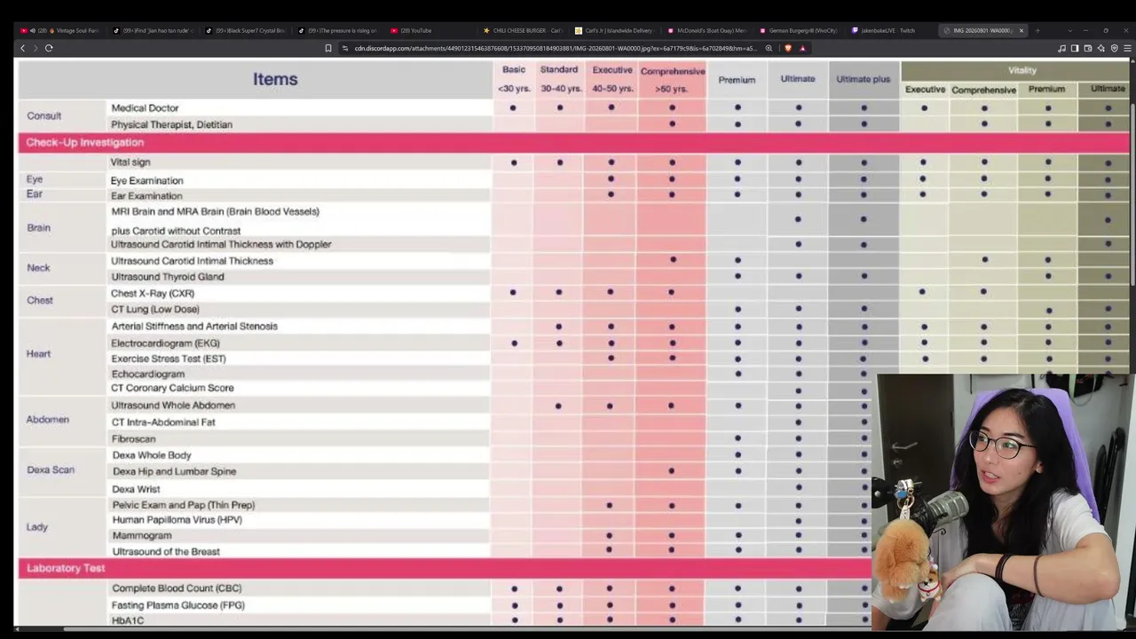Click the 'Mammogram' row label
Image resolution: width=1136 pixels, height=639 pixels.
(142, 536)
